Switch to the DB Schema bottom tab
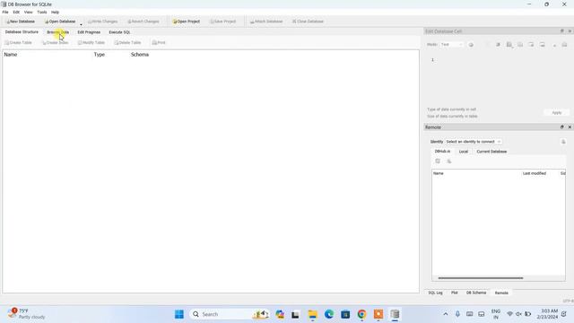 click(476, 293)
